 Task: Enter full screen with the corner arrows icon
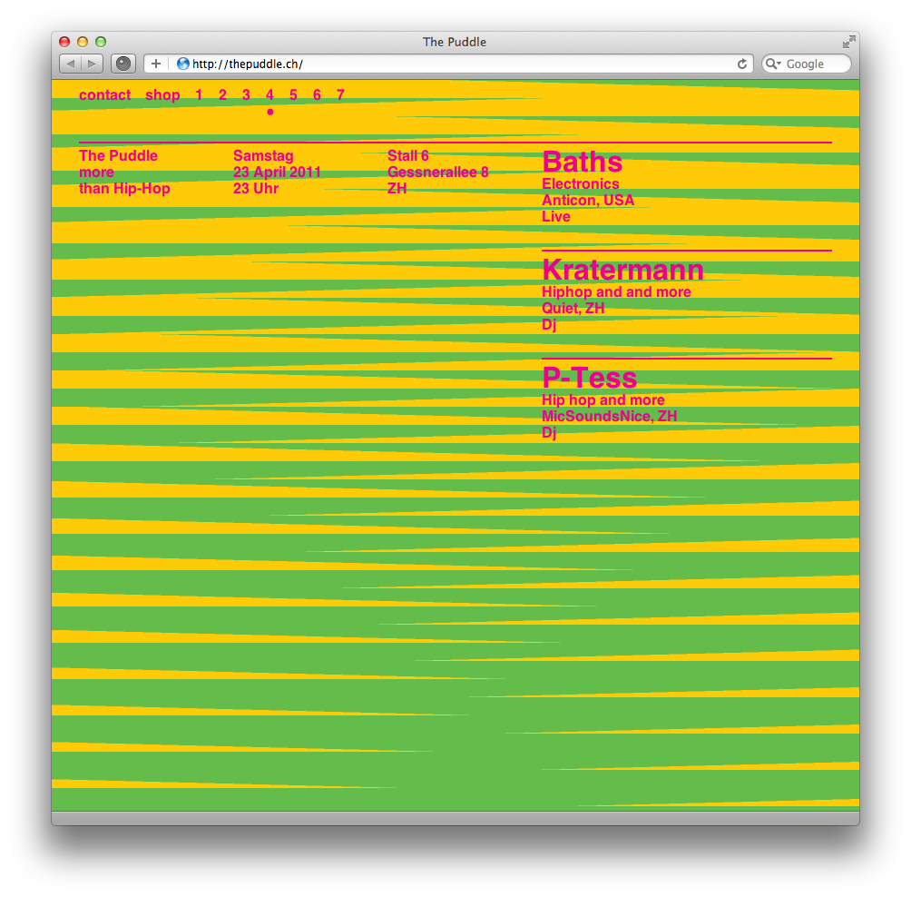[x=848, y=42]
